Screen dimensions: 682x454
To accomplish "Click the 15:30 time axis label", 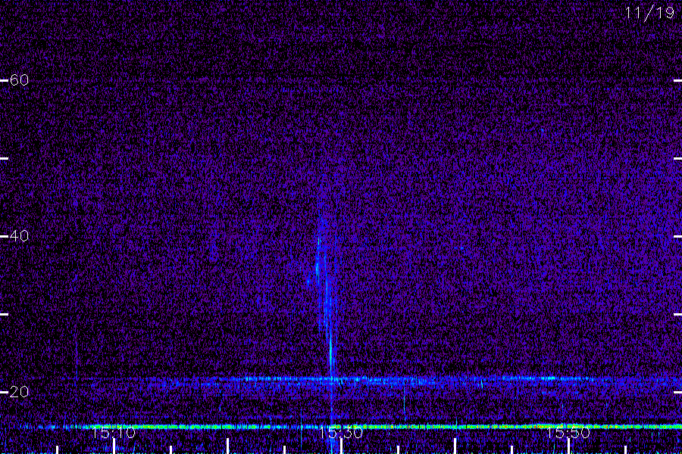I will [341, 433].
